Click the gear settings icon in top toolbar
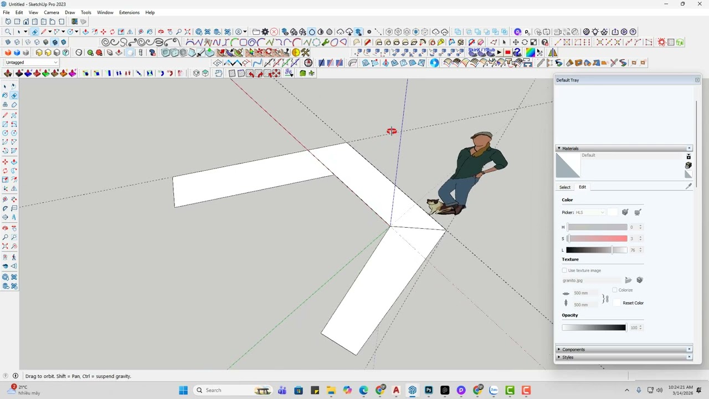This screenshot has height=399, width=709. 265,32
